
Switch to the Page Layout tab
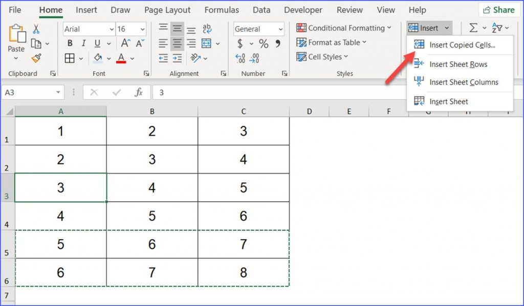[167, 10]
